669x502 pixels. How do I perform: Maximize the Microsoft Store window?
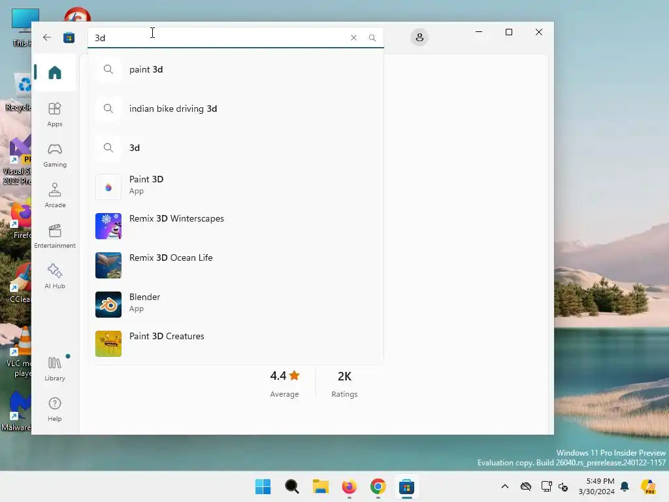[x=508, y=32]
